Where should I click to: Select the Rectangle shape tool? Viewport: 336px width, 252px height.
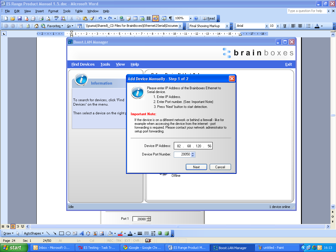pos(61,233)
